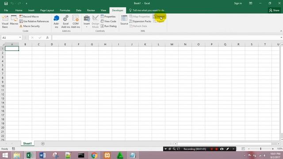Open Customize Quick Access Toolbar dropdown
The width and height of the screenshot is (283, 159).
pos(27,4)
